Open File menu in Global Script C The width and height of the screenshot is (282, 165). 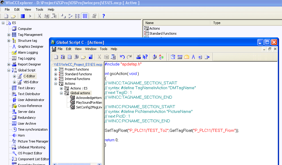(60, 49)
